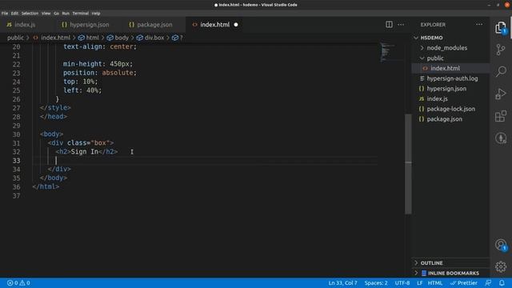This screenshot has width=512, height=288.
Task: Open the Explorer view in activity bar
Action: (x=501, y=28)
